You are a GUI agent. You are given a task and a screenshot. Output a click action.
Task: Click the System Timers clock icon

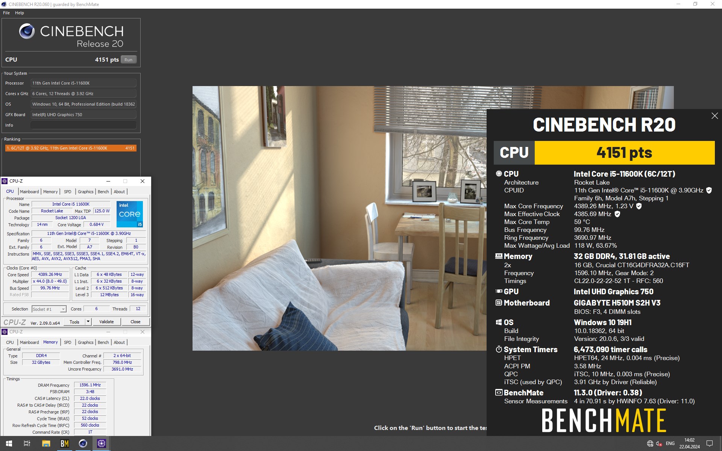[x=499, y=349]
